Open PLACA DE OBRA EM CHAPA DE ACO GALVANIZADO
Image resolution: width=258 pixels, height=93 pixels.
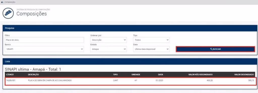click(50, 80)
